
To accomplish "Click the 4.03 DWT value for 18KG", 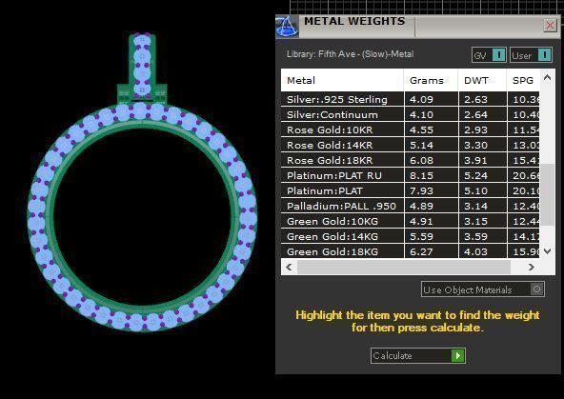I will coord(475,251).
